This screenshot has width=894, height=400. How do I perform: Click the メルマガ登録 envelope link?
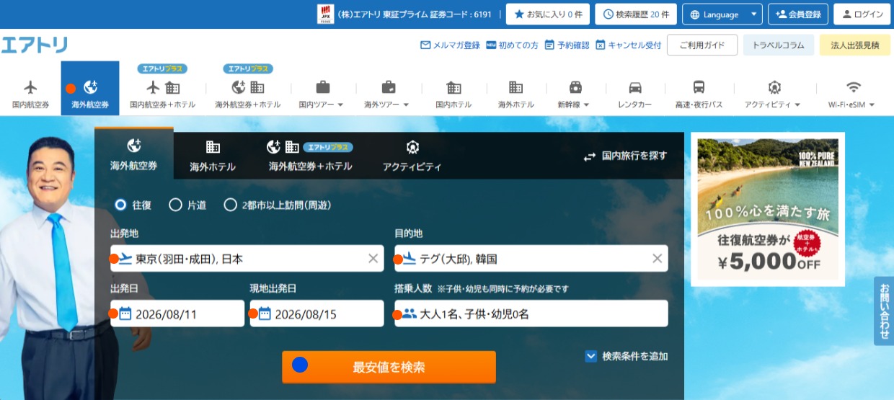450,45
